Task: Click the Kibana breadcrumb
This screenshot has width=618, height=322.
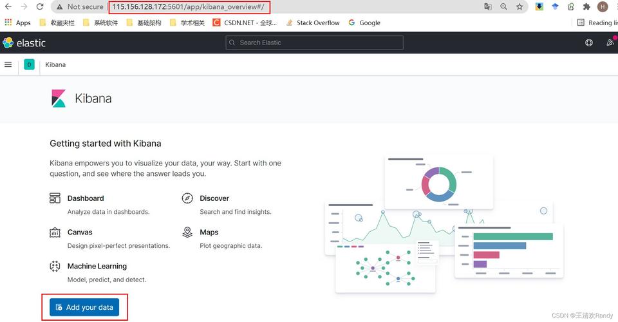Action: pos(55,64)
